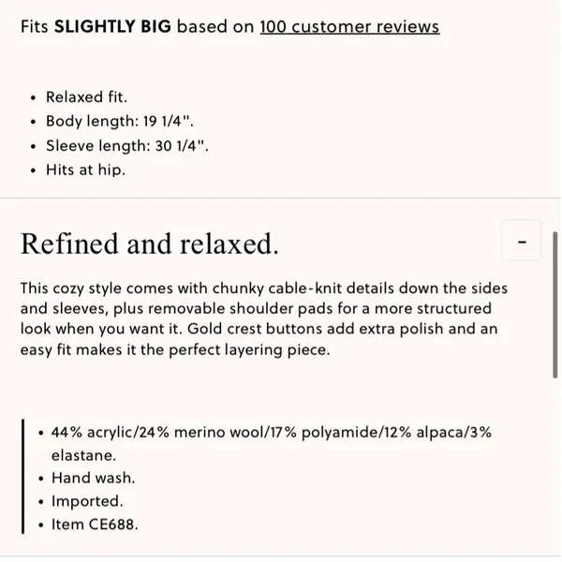Screen dimensions: 562x562
Task: Select the SLIGHTLY BIG fit text
Action: (x=112, y=26)
